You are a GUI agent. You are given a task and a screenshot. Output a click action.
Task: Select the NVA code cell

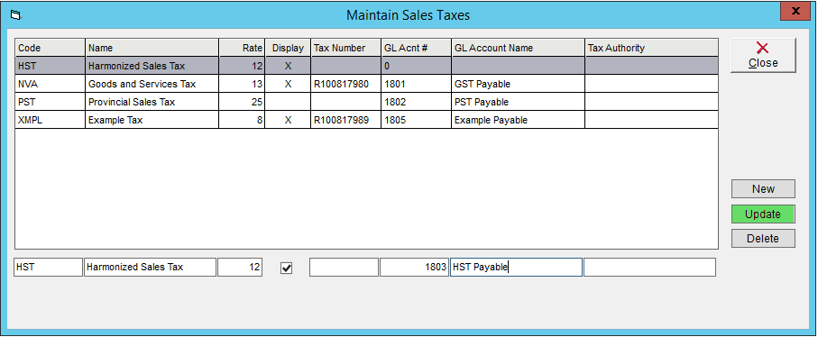(x=51, y=84)
